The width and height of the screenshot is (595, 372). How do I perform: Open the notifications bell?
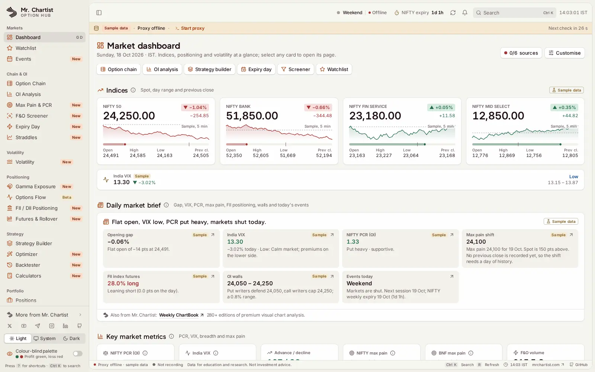click(x=465, y=13)
